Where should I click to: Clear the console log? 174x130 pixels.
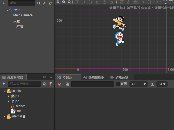(60, 84)
